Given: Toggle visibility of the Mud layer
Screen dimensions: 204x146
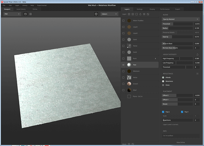Looking at the screenshot, I should pyautogui.click(x=123, y=90).
